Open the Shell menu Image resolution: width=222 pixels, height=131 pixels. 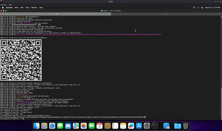pyautogui.click(x=16, y=7)
